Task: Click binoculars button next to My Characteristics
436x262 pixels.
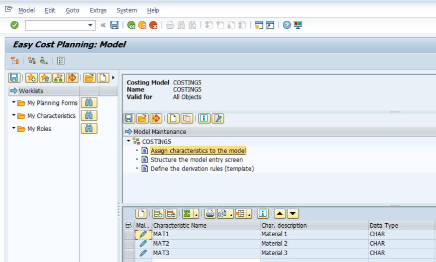Action: [89, 115]
